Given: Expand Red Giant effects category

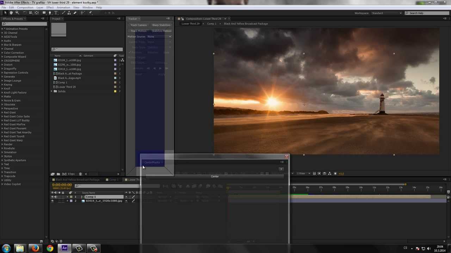Looking at the screenshot, I should (2, 112).
